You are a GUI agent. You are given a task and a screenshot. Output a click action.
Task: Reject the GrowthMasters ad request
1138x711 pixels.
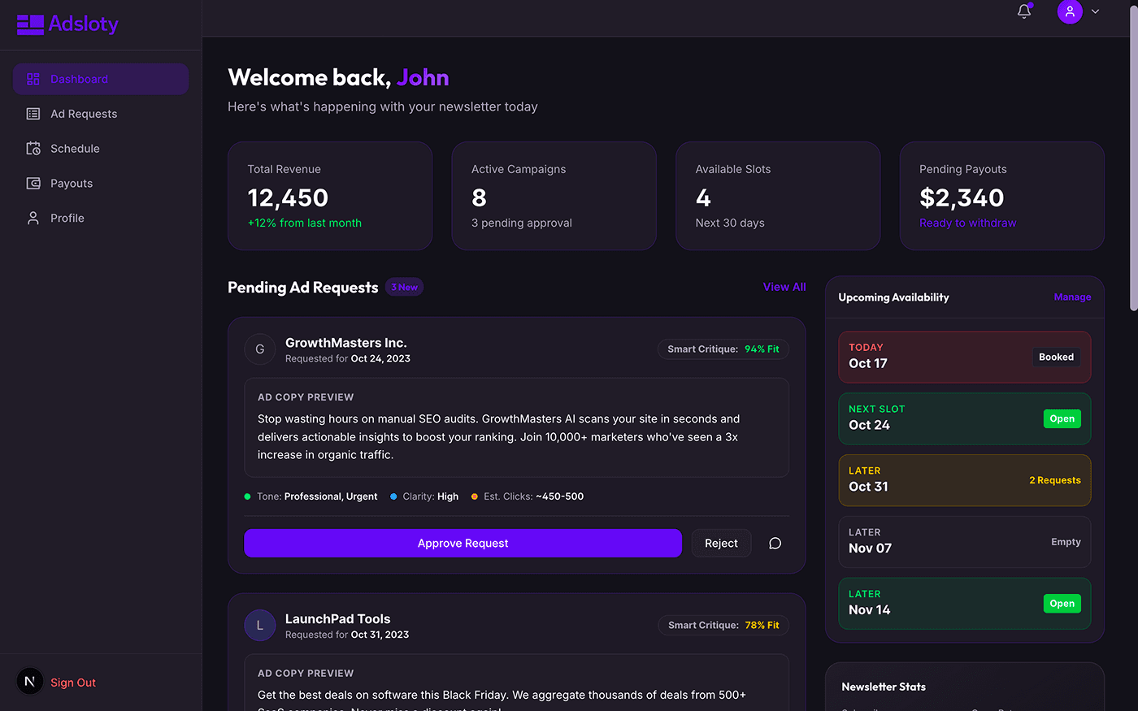[x=721, y=543]
